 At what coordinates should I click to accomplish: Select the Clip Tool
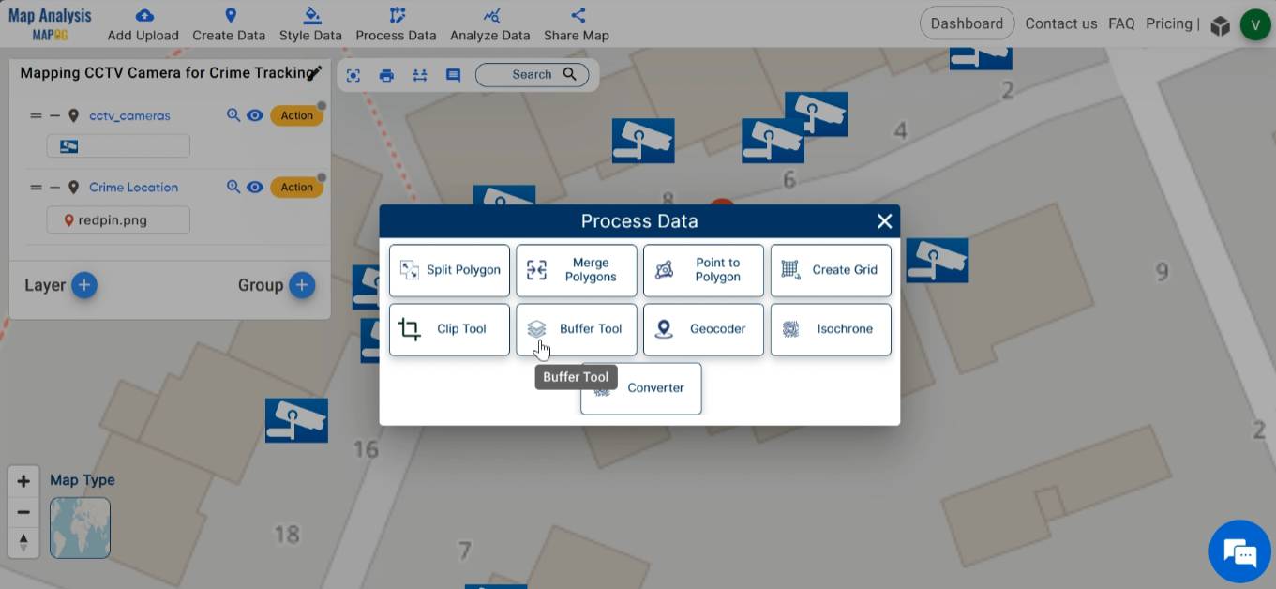tap(449, 329)
